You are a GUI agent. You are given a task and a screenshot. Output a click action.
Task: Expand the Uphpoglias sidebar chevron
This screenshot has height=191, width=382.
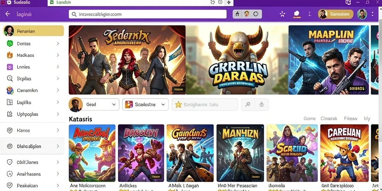tap(58, 114)
